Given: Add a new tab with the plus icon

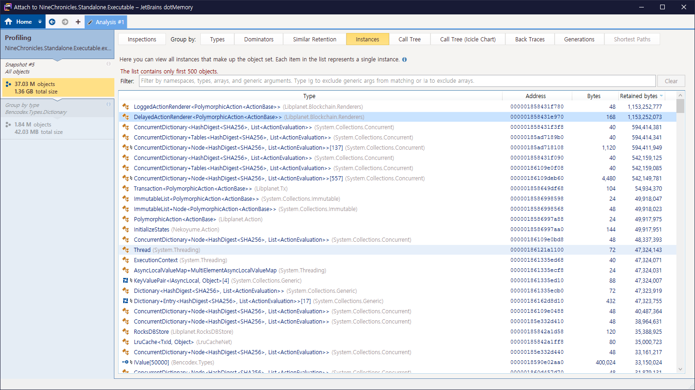Looking at the screenshot, I should pos(78,22).
